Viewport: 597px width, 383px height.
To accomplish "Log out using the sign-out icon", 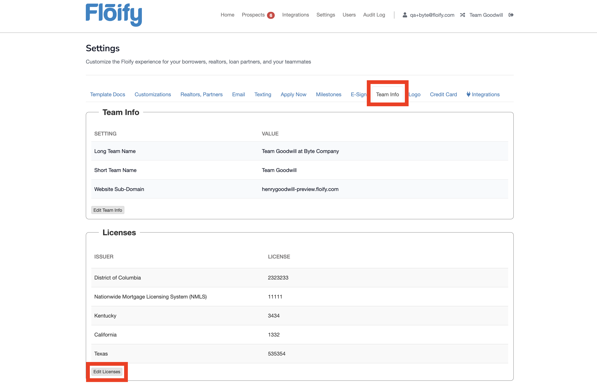I will pyautogui.click(x=511, y=15).
